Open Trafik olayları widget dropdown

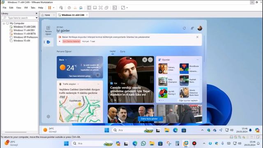click(78, 84)
